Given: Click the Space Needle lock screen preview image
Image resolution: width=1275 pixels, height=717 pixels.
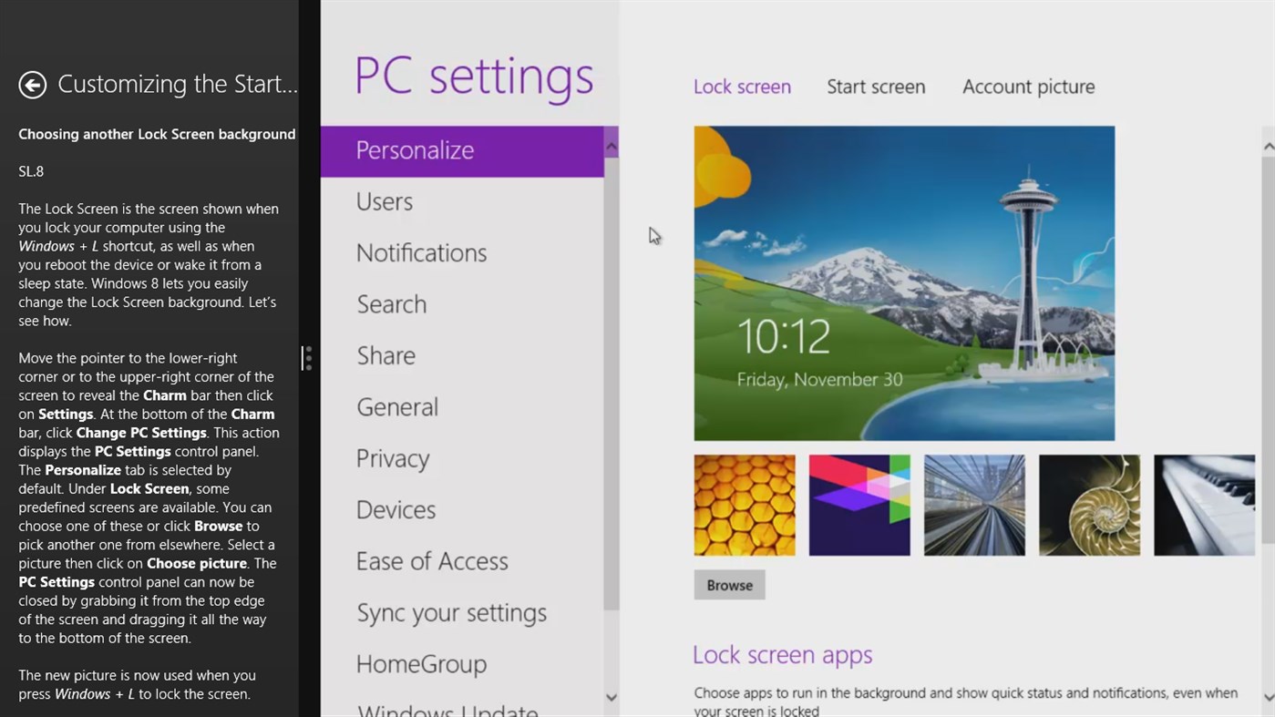Looking at the screenshot, I should tap(903, 282).
